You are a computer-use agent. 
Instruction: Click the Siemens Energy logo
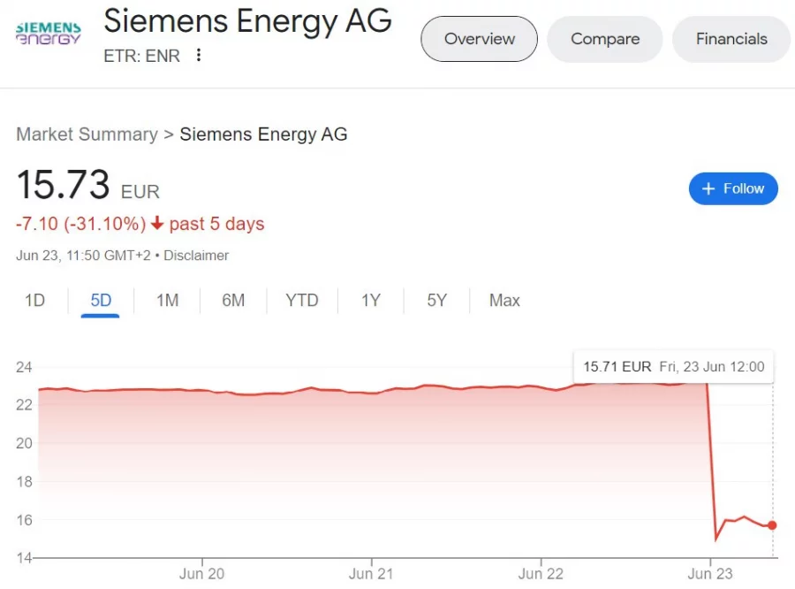point(49,34)
